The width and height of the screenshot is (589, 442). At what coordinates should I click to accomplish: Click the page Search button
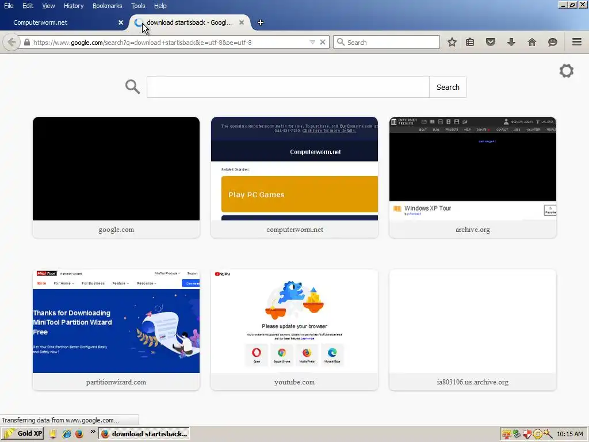tap(448, 87)
